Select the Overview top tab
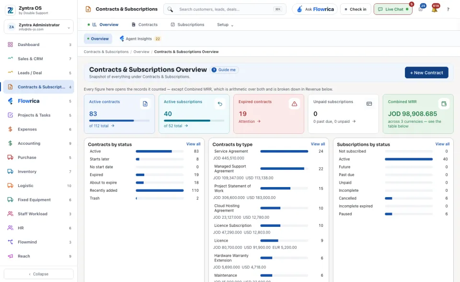The width and height of the screenshot is (460, 282). (x=103, y=24)
